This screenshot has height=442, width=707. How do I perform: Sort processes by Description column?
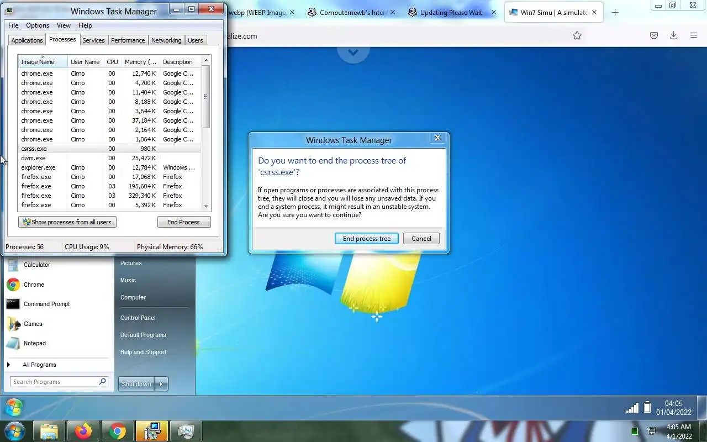[180, 62]
